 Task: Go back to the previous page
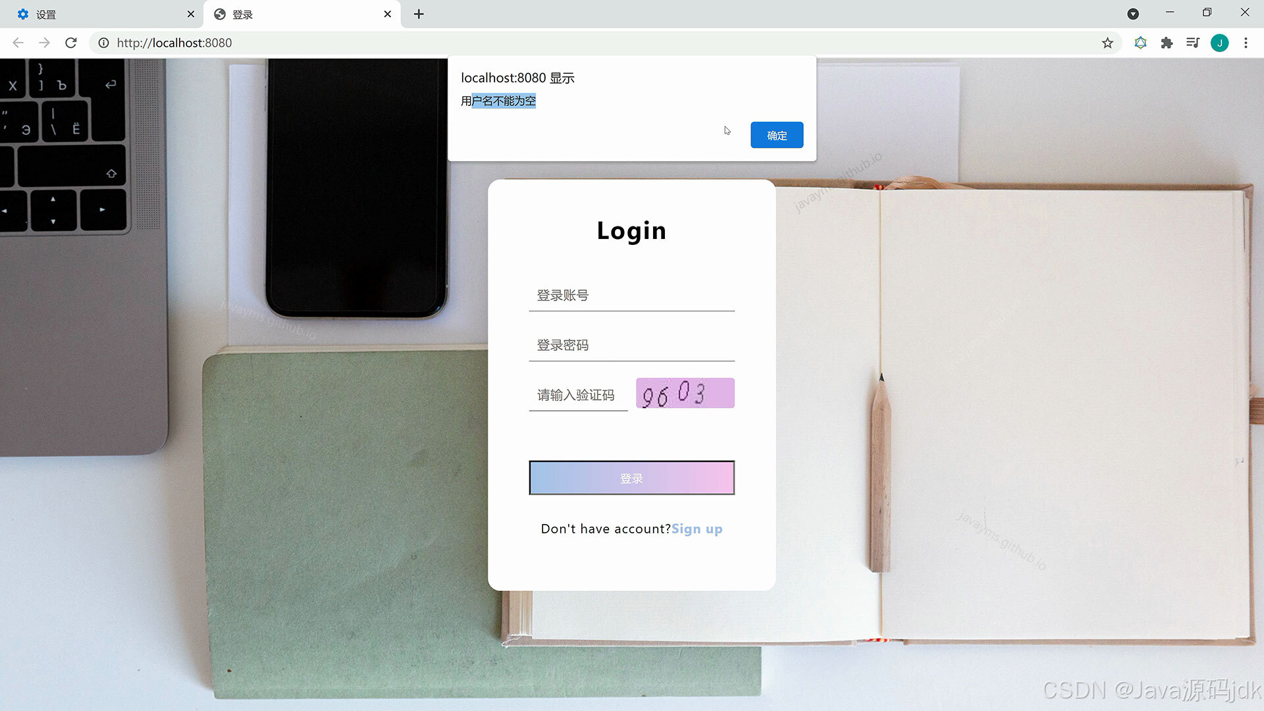pyautogui.click(x=18, y=43)
